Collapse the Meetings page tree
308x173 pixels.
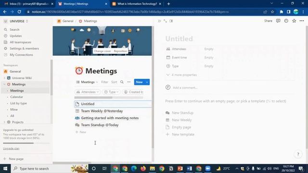click(4, 84)
